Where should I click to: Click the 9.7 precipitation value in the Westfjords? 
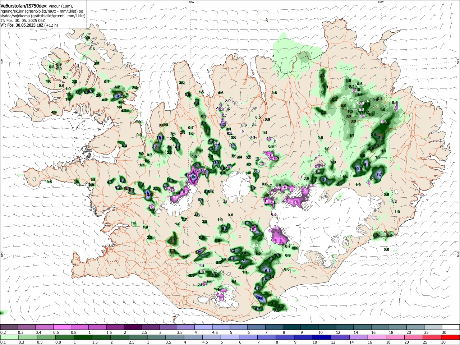[x=119, y=96]
